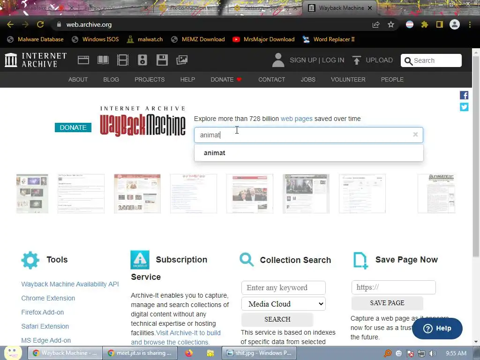Open the HELP menu item
This screenshot has width=480, height=360.
coord(187,80)
